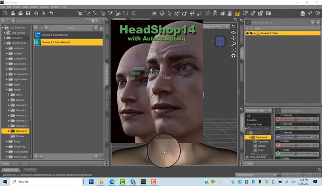Open Microsoft Edge from the taskbar
The image size is (322, 186).
click(112, 182)
